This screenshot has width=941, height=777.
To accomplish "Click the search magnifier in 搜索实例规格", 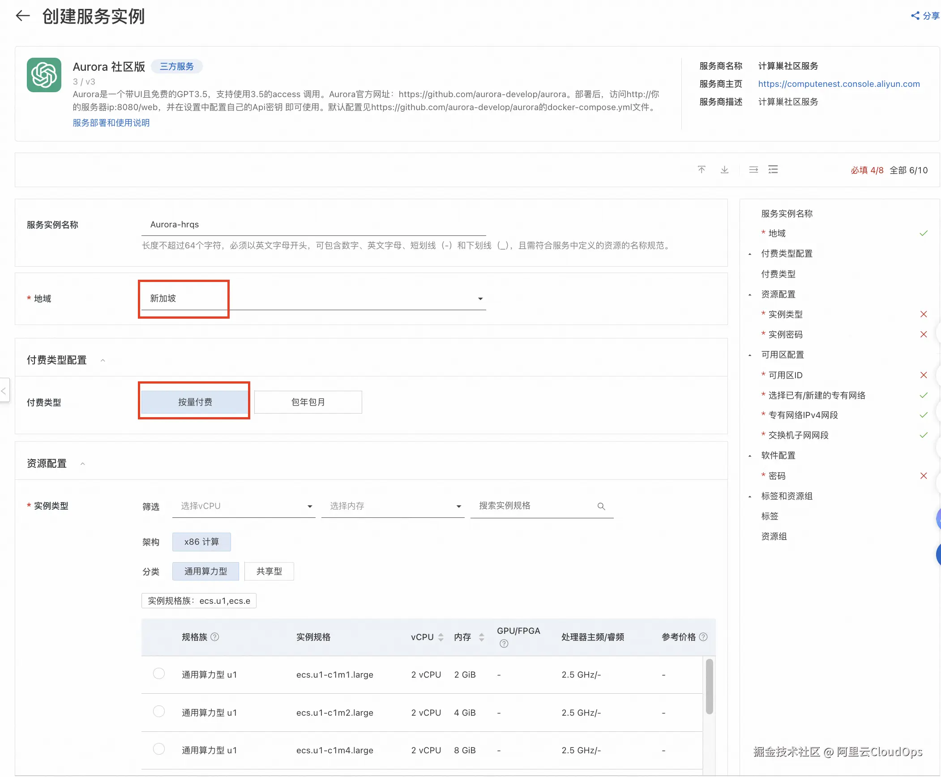I will 601,506.
